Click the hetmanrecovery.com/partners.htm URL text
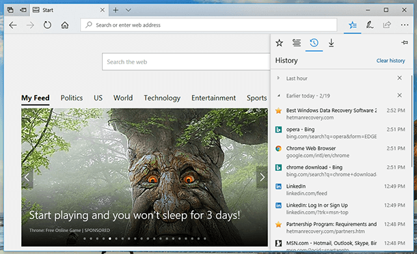This screenshot has width=417, height=254. 325,231
